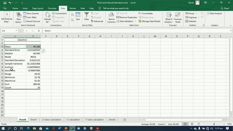Sort A to Z ascending
Viewport: 233px width, 131px height.
[72, 15]
